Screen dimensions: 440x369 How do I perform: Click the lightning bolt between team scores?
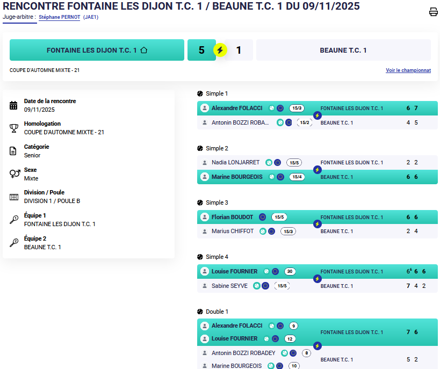(x=220, y=50)
